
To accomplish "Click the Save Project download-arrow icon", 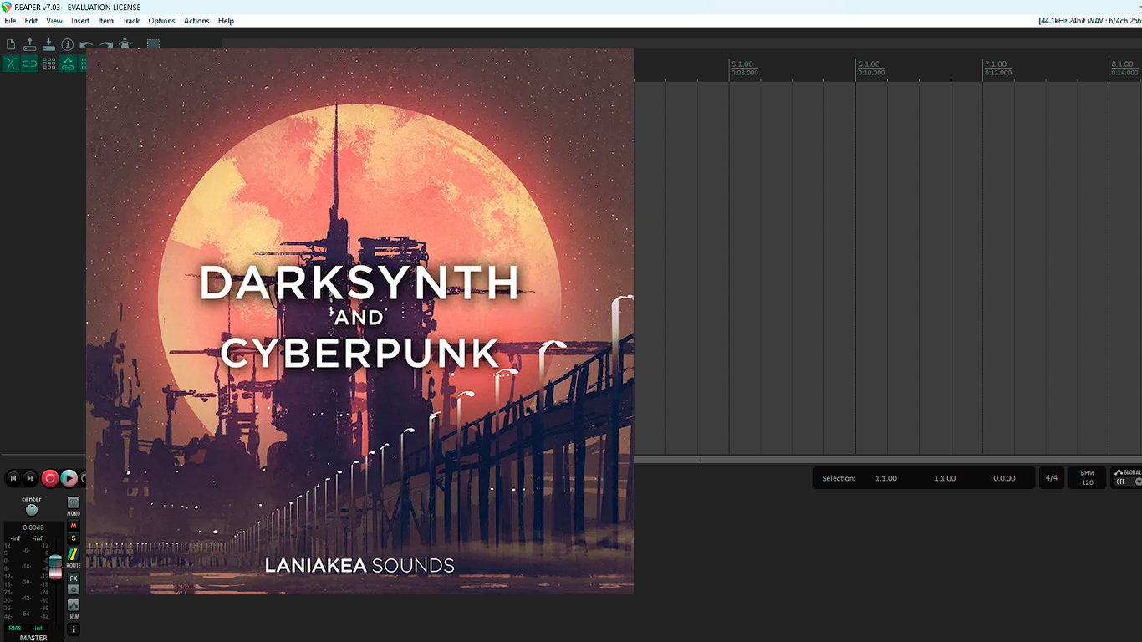I will tap(48, 44).
